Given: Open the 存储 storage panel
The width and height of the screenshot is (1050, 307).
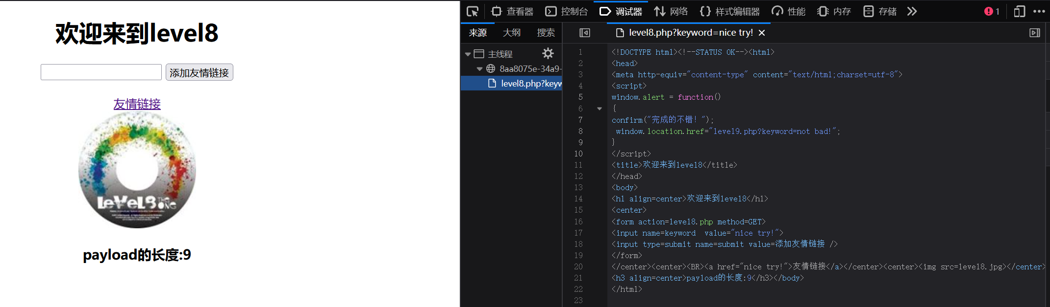Looking at the screenshot, I should click(880, 11).
